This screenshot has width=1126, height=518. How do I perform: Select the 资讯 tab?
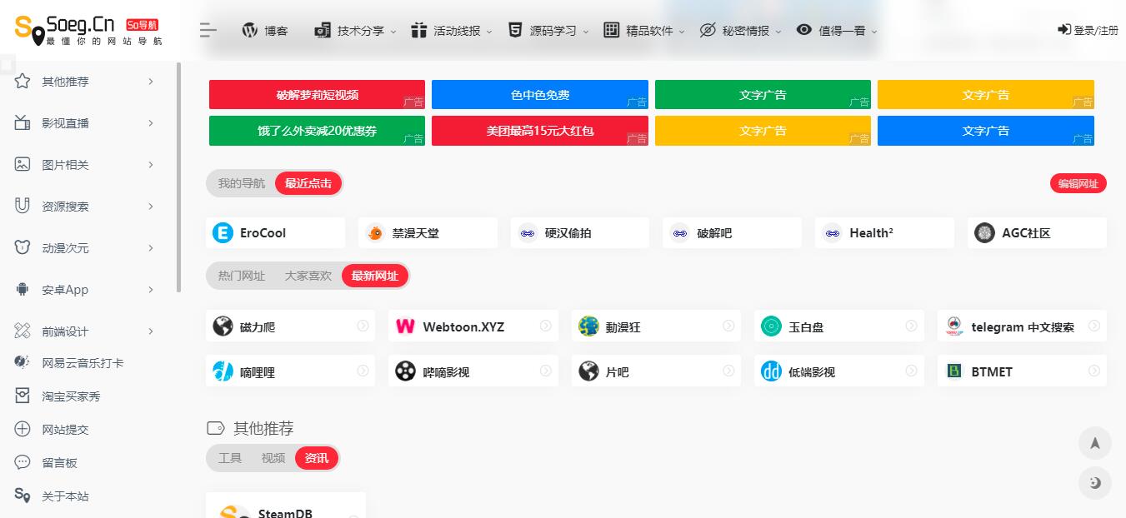[x=317, y=458]
